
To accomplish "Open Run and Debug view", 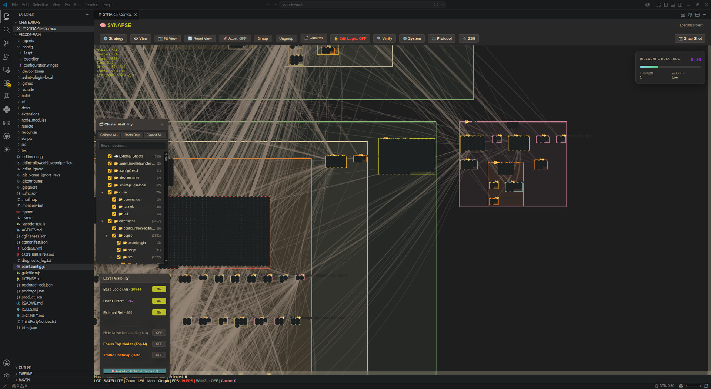I will 6,57.
